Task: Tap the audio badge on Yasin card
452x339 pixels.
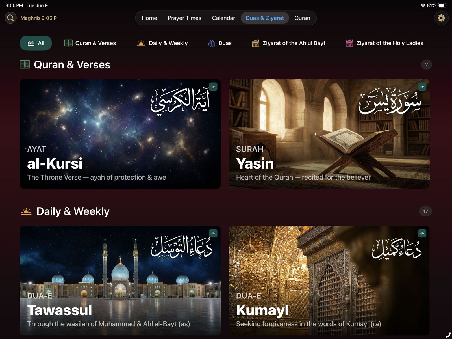Action: tap(422, 87)
